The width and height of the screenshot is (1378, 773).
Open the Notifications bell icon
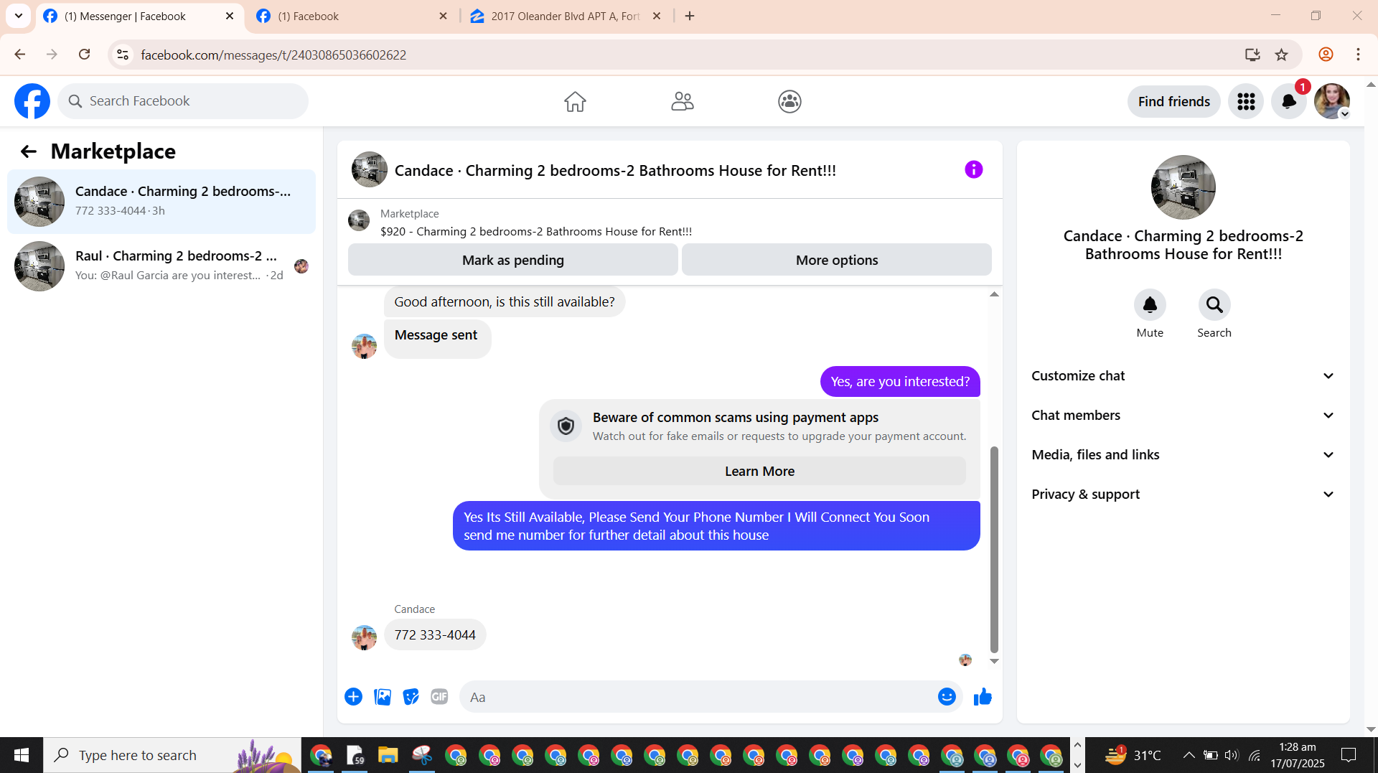click(x=1289, y=101)
